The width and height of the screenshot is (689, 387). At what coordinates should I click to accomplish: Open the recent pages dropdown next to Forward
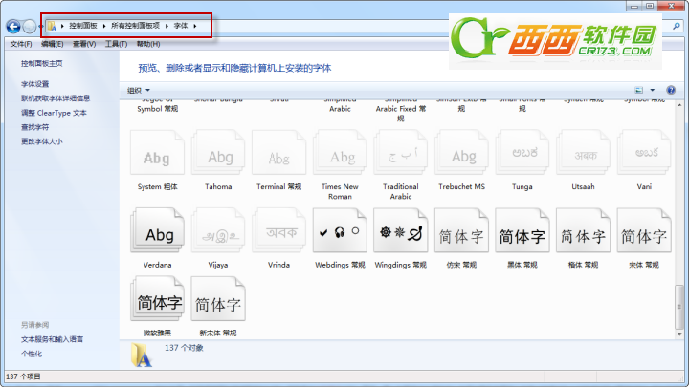coord(40,27)
